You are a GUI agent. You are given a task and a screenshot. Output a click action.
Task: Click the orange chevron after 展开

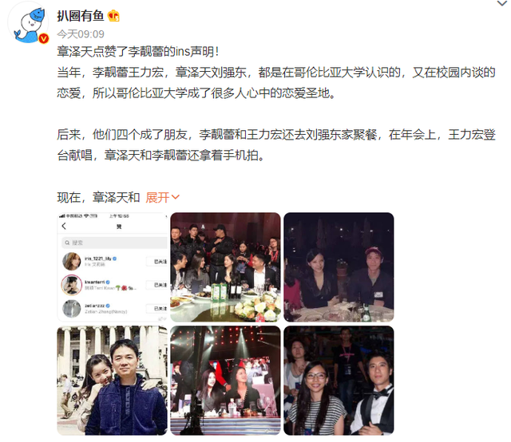pos(176,197)
